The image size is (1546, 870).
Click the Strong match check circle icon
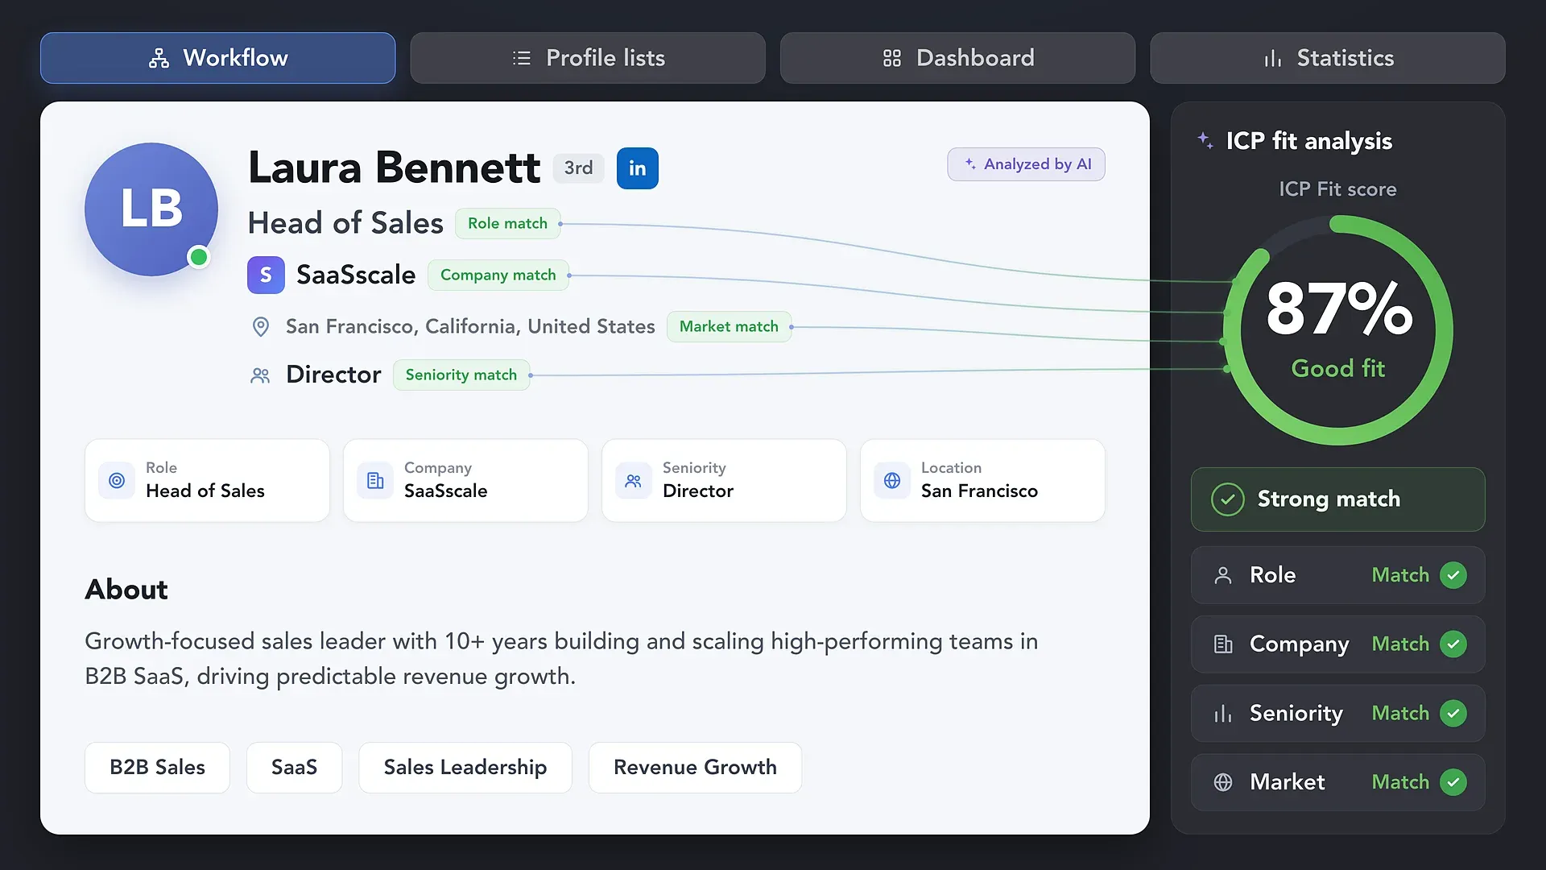(1228, 499)
